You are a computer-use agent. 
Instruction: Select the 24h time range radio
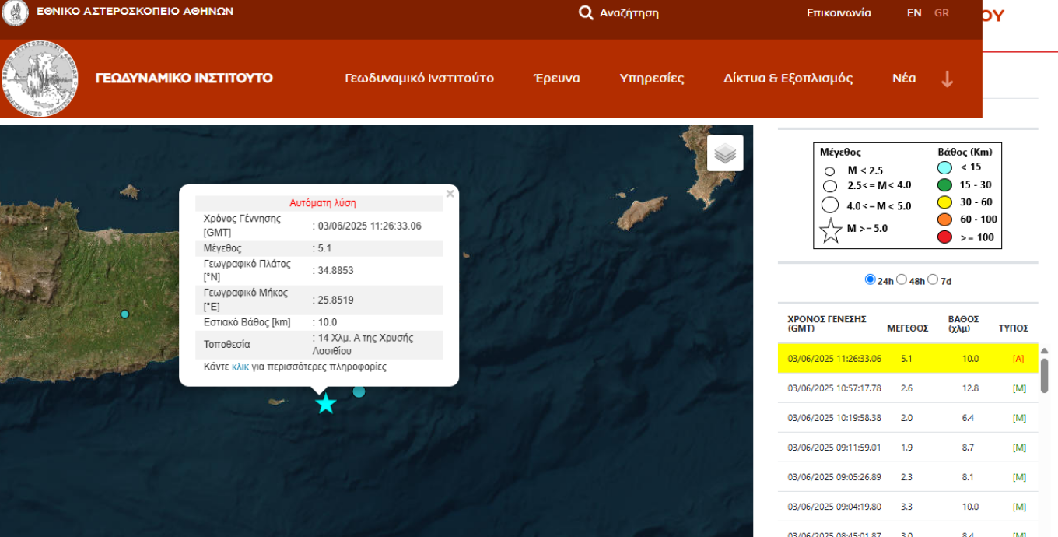click(x=870, y=279)
